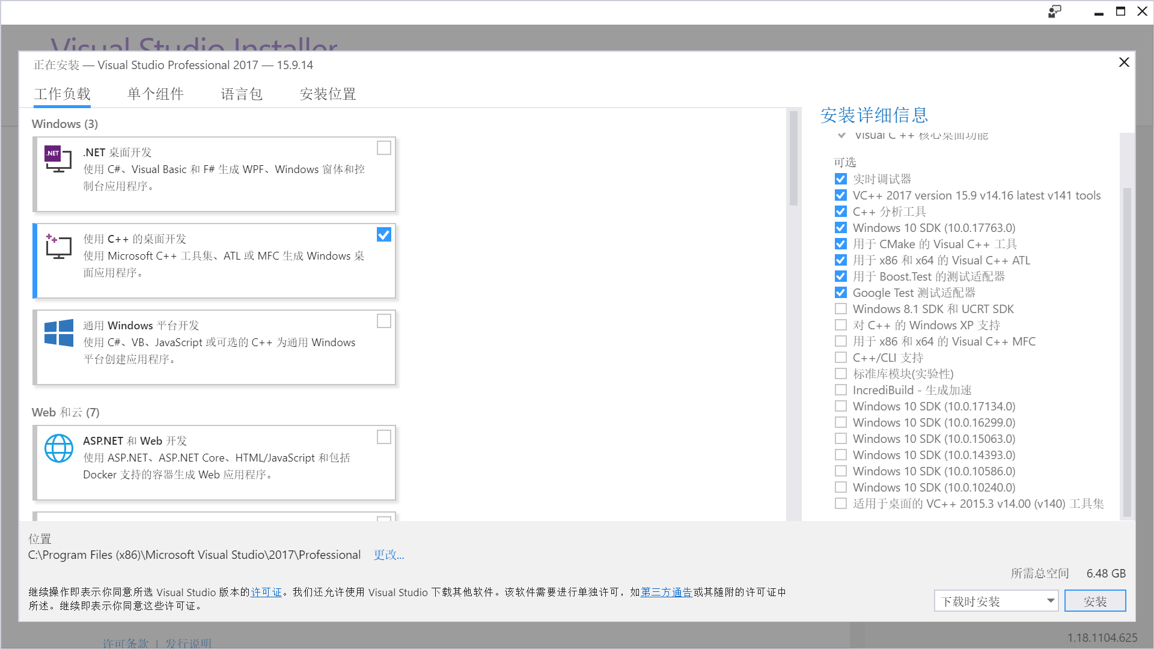Enable Windows 10 SDK (10.0.14393.0)
This screenshot has height=649, width=1154.
(841, 455)
